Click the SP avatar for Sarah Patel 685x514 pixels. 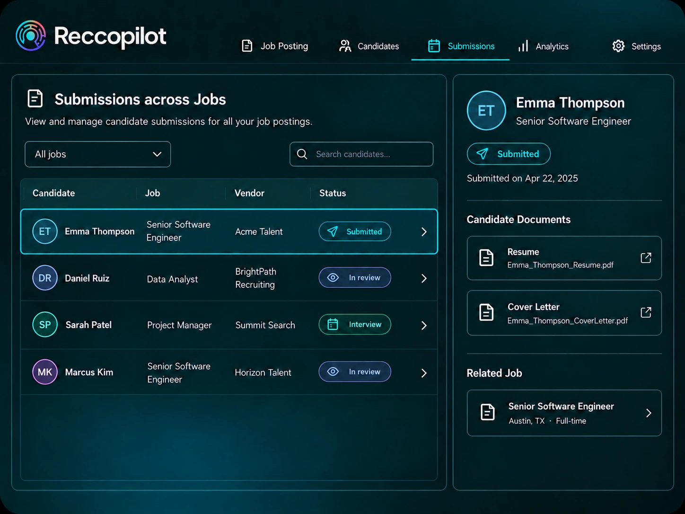click(x=45, y=325)
